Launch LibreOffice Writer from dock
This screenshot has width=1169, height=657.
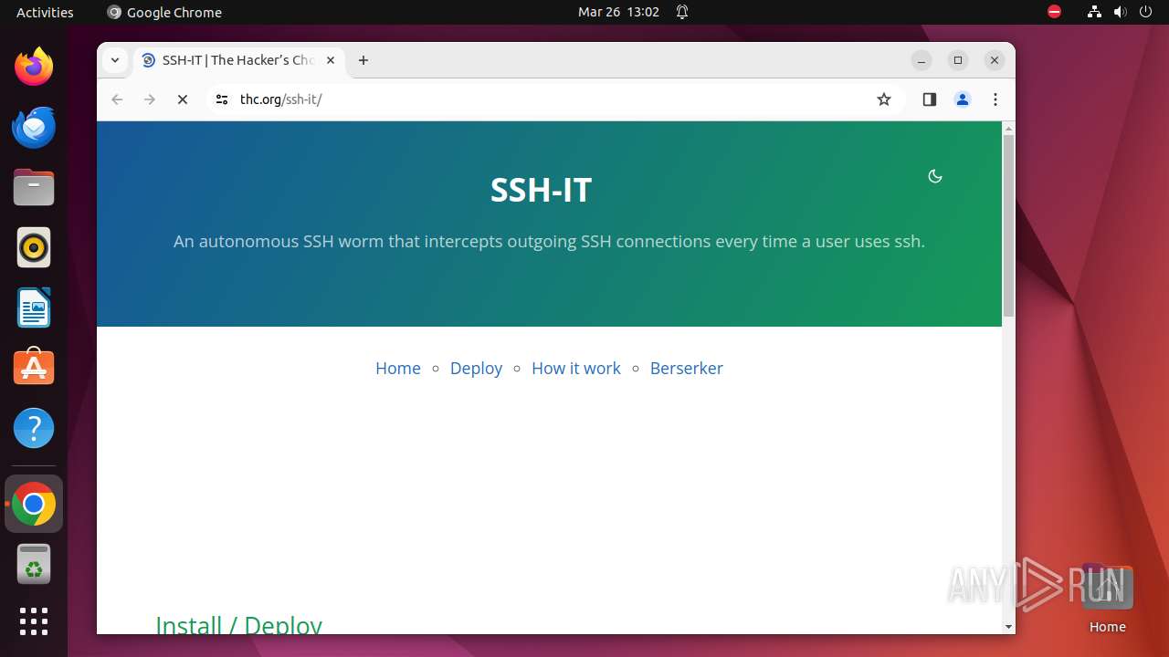point(34,308)
